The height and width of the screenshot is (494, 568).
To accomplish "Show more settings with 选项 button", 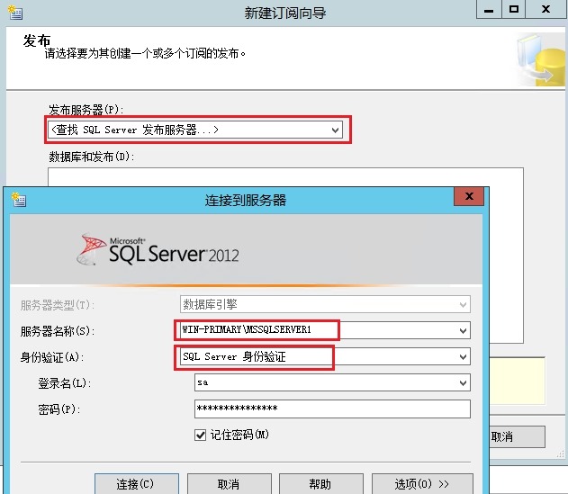I will click(421, 484).
